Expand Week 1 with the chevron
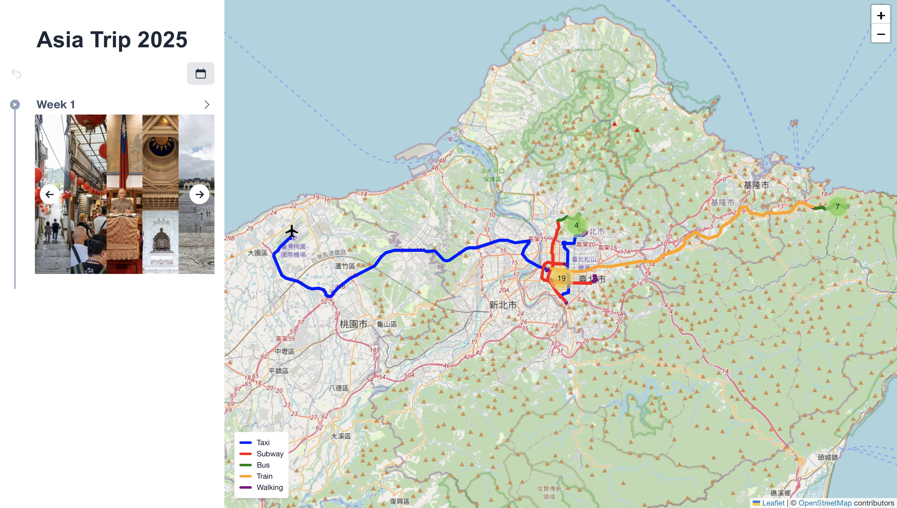This screenshot has height=508, width=897. click(207, 105)
